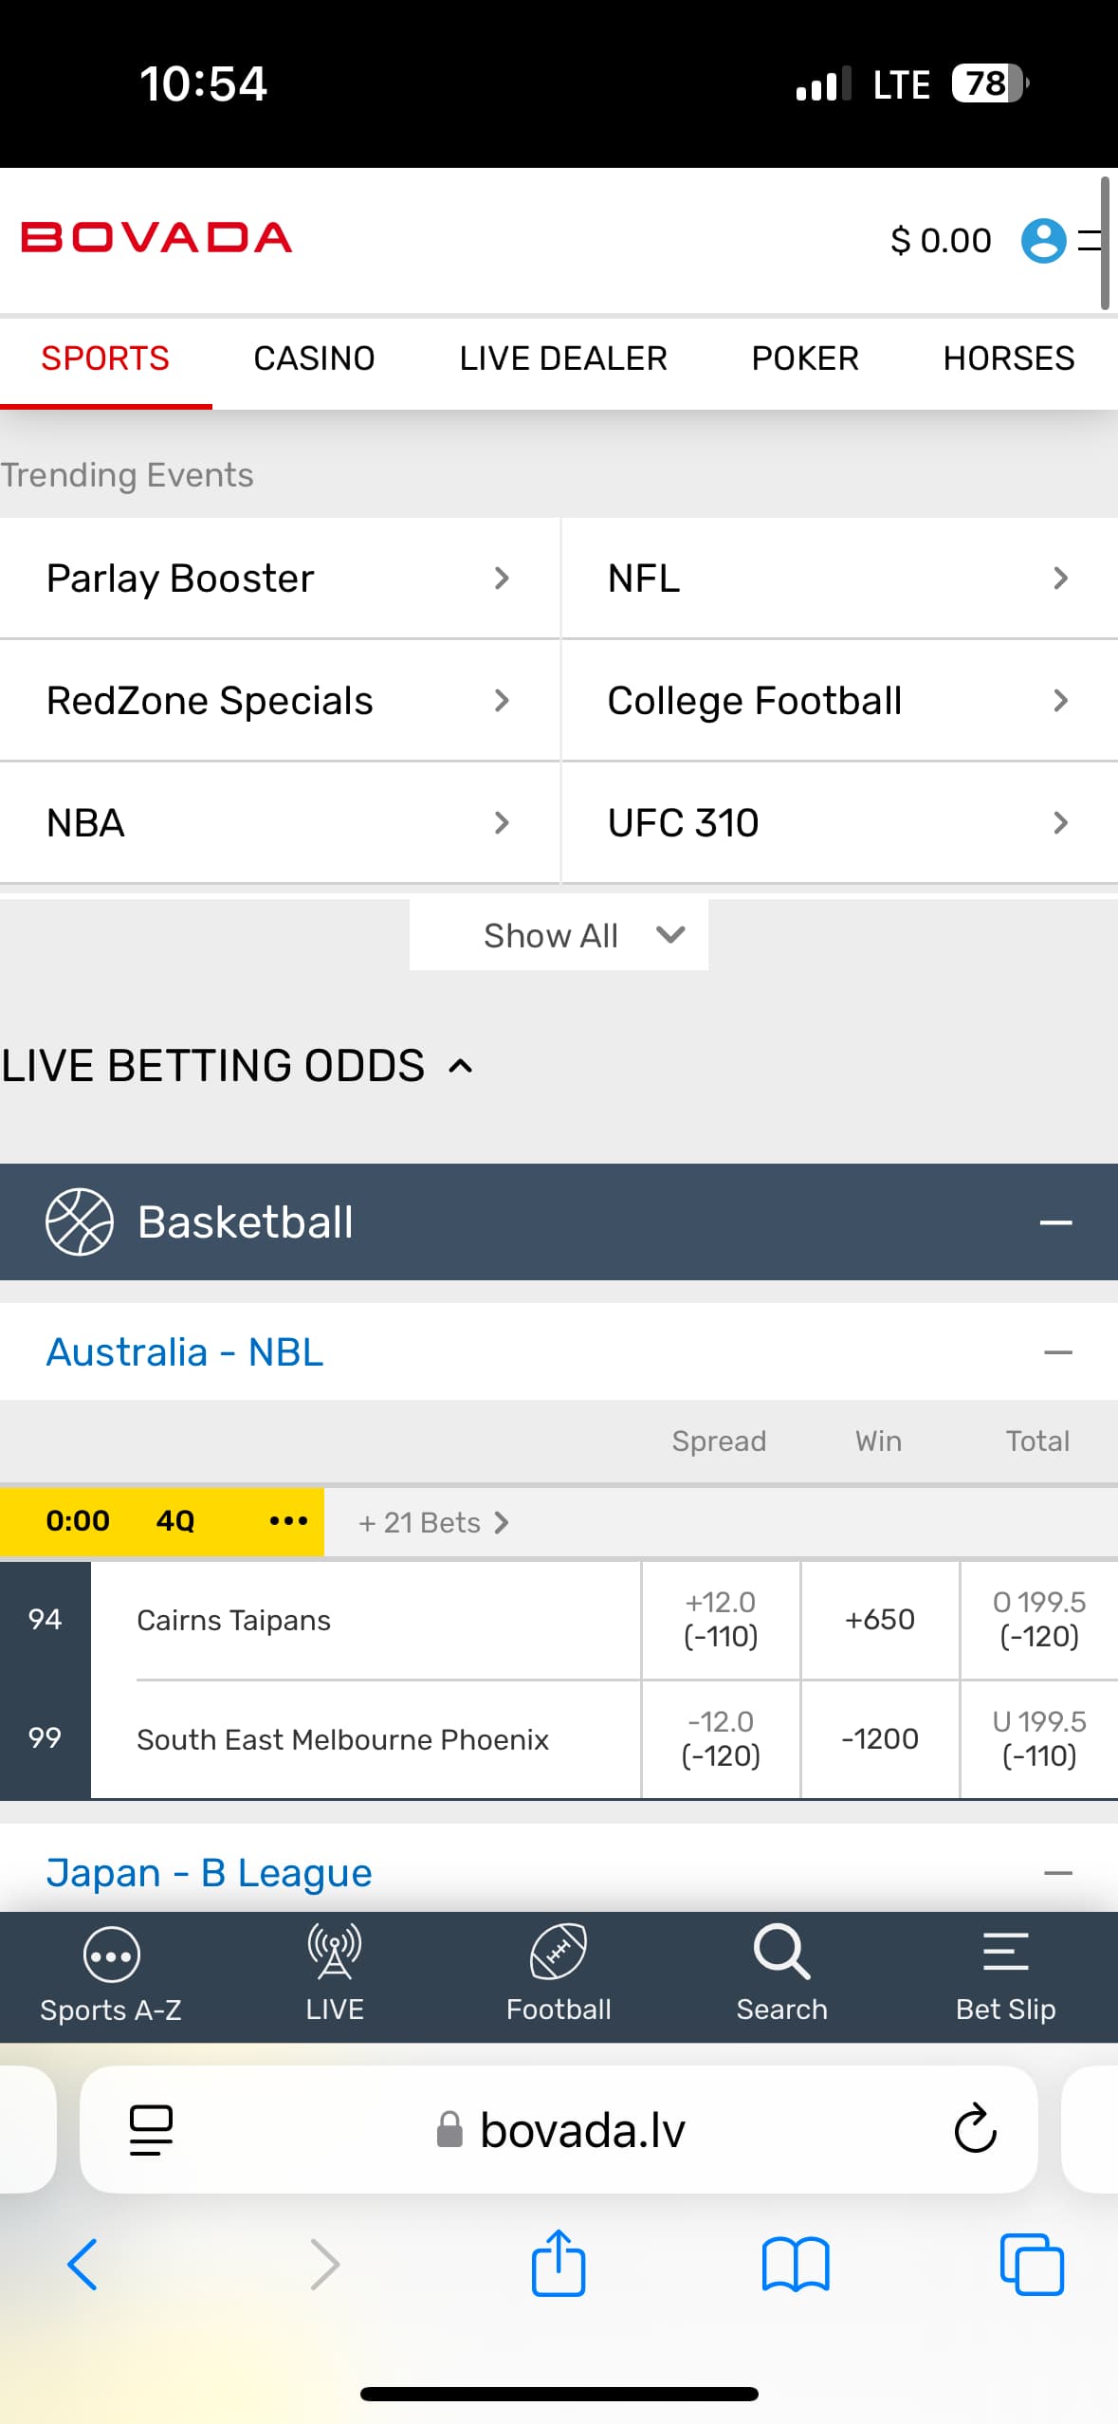Collapse the Australia - NBL league
Image resolution: width=1118 pixels, height=2424 pixels.
point(1057,1352)
